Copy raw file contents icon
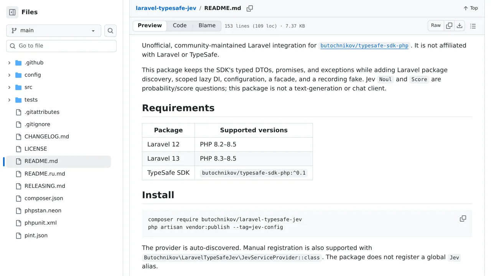The image size is (491, 276). tap(449, 26)
